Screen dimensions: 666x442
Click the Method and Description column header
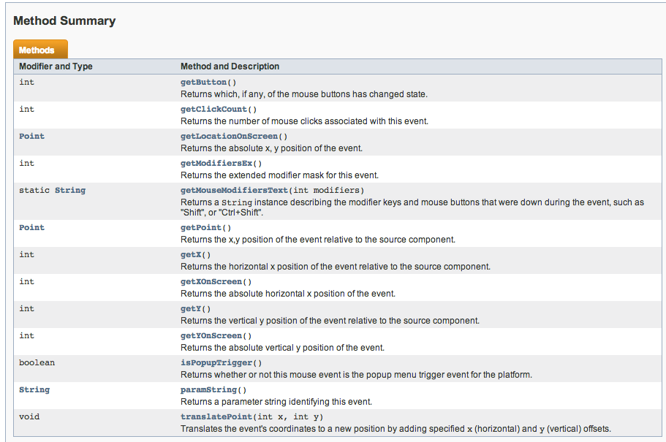click(x=230, y=66)
